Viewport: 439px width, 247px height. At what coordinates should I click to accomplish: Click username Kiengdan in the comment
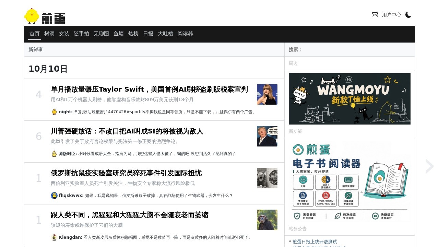click(x=71, y=237)
